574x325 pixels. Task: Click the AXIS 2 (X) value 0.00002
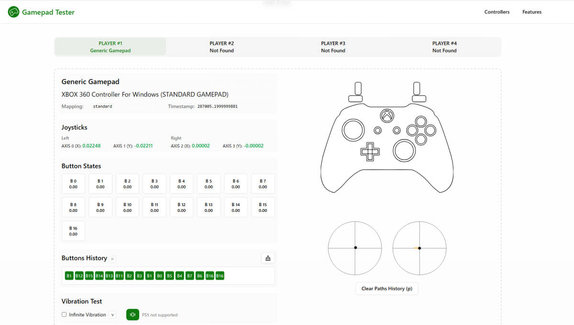tap(201, 146)
